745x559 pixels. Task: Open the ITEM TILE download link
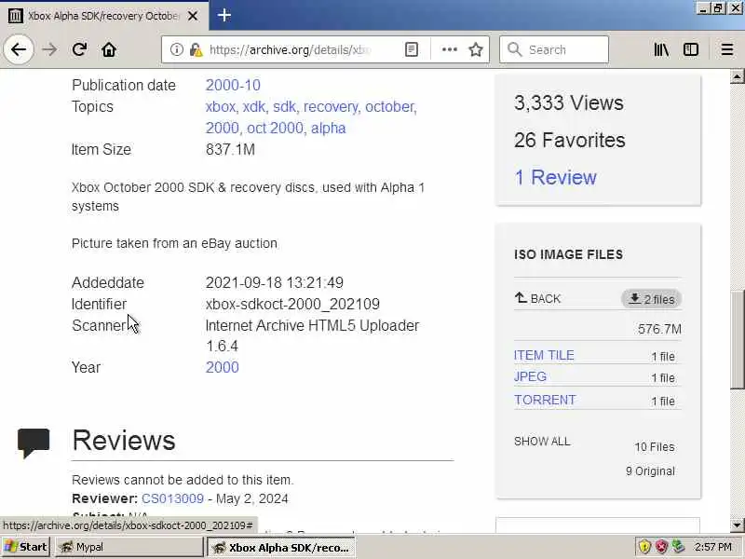(544, 355)
